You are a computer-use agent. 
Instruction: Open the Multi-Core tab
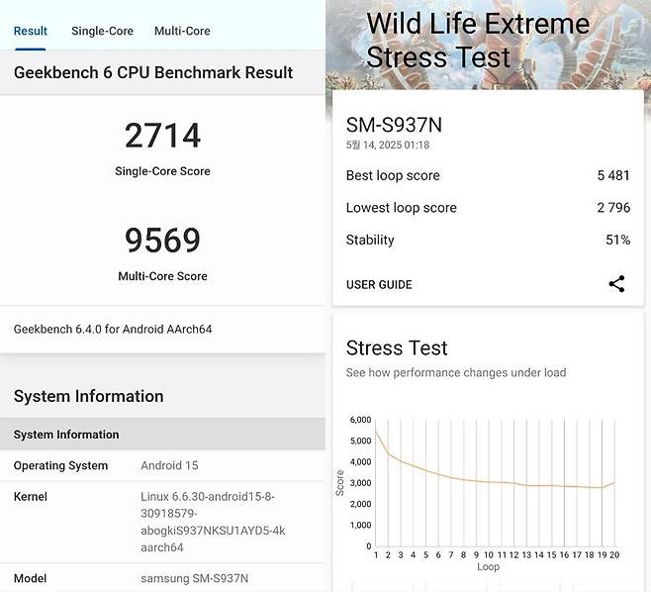(x=182, y=31)
